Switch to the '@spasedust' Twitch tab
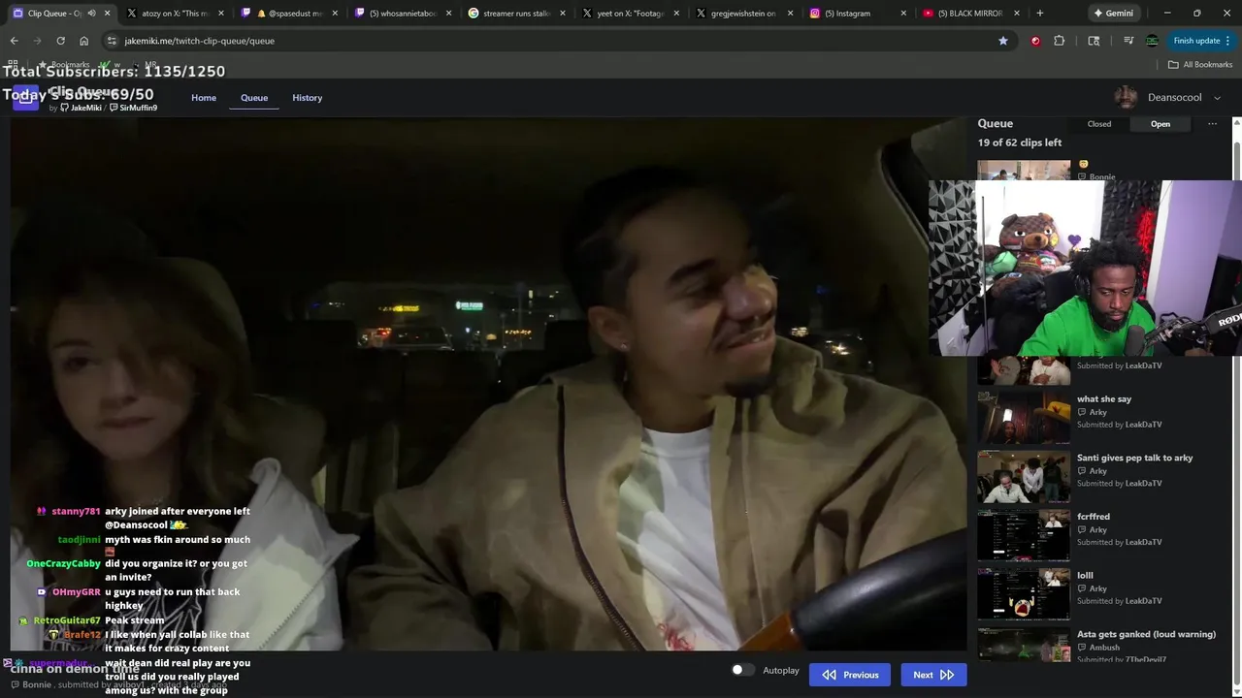Viewport: 1242px width, 698px height. pos(288,14)
